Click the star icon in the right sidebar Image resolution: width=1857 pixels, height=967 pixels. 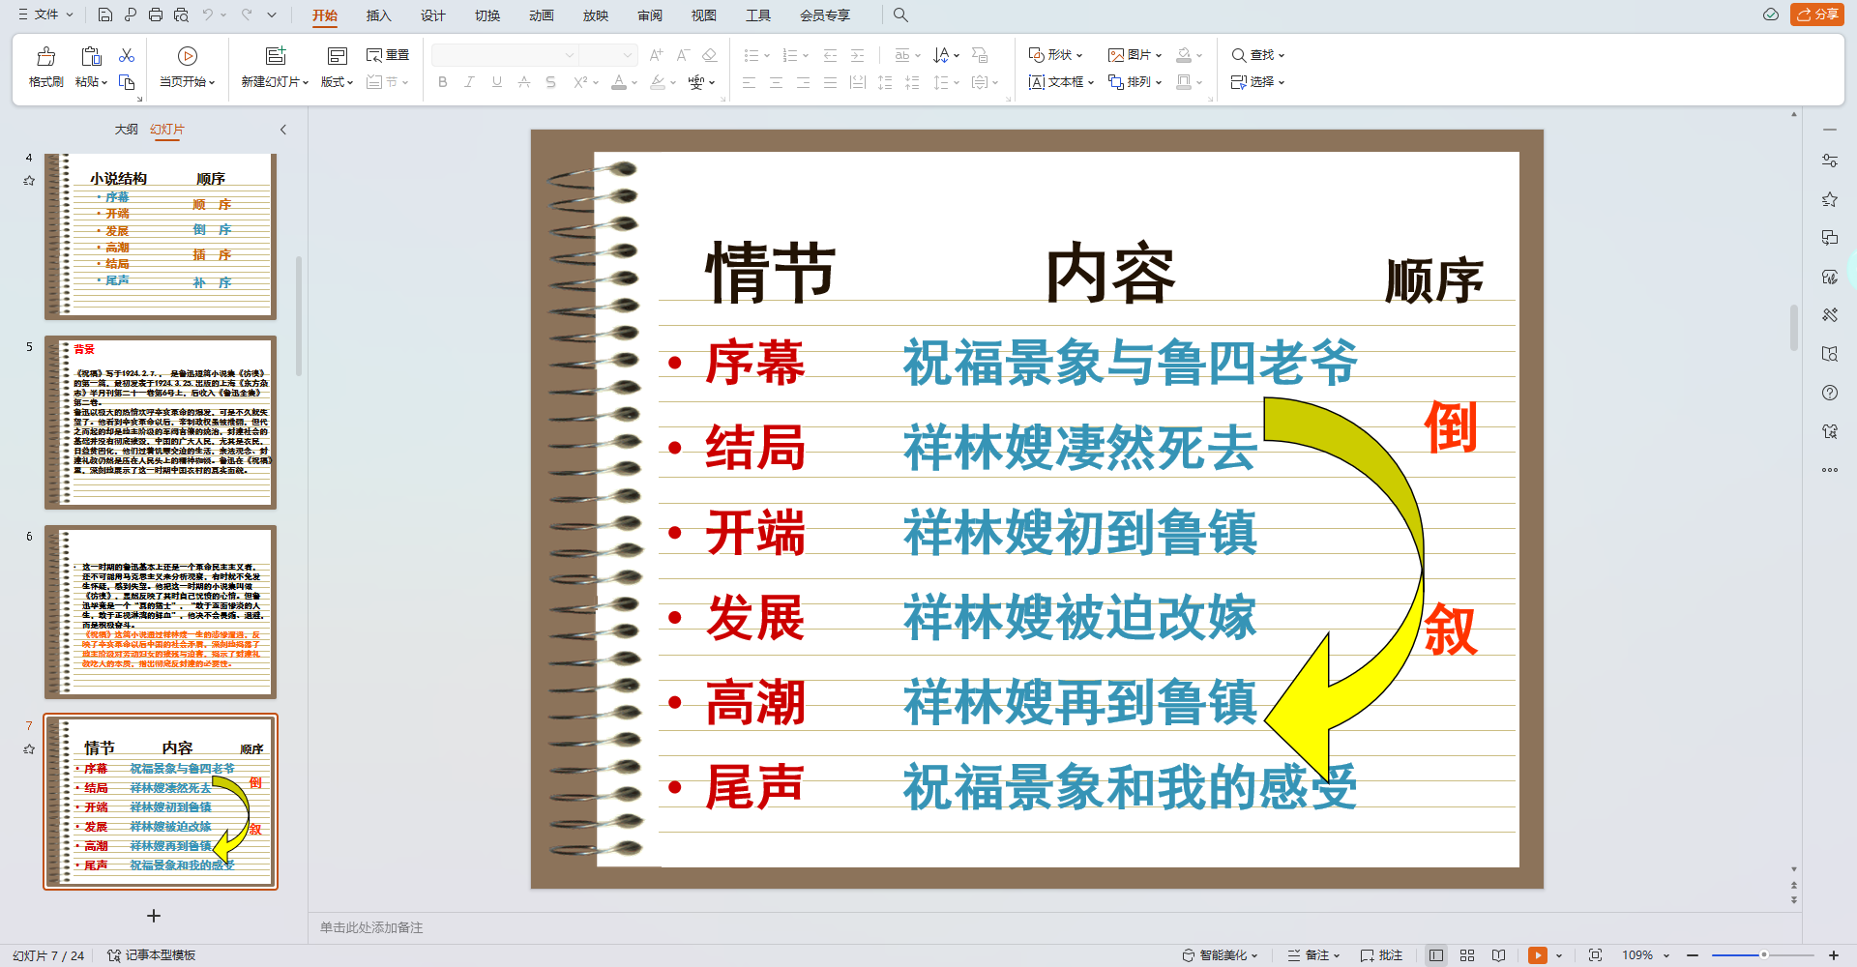(1830, 199)
